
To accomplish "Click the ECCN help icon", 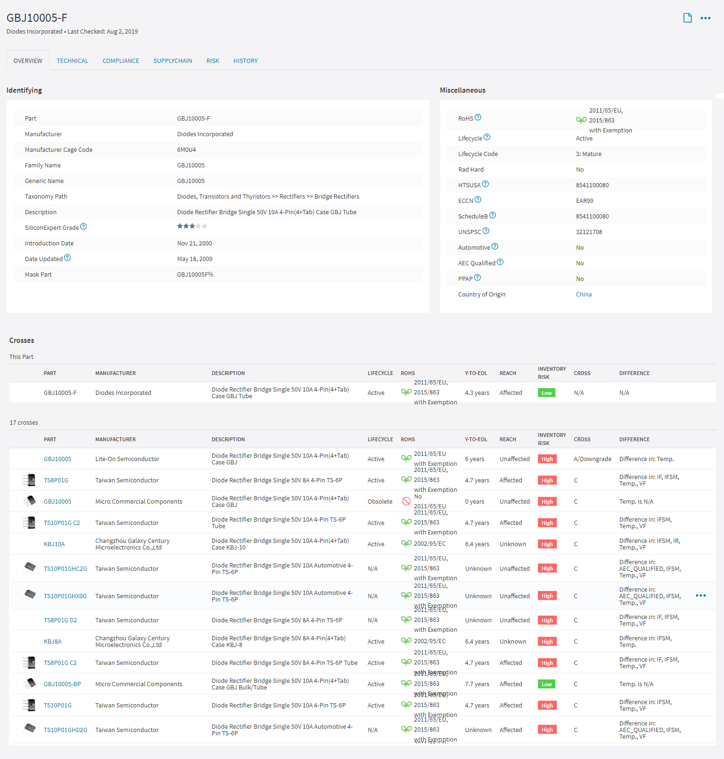I will tap(478, 200).
